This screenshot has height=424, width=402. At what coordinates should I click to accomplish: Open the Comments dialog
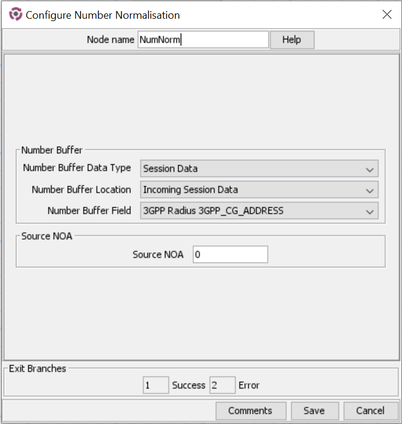click(251, 411)
